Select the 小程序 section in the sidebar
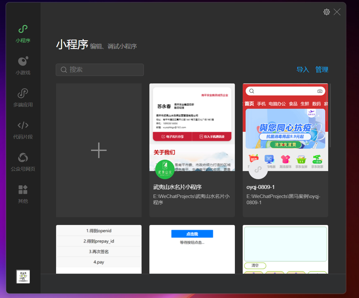 tap(23, 32)
